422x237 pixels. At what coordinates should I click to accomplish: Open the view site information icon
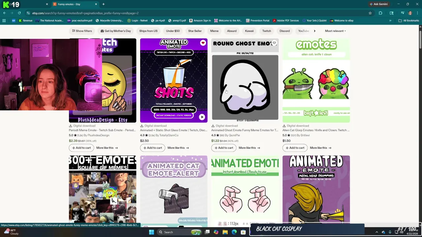(28, 13)
